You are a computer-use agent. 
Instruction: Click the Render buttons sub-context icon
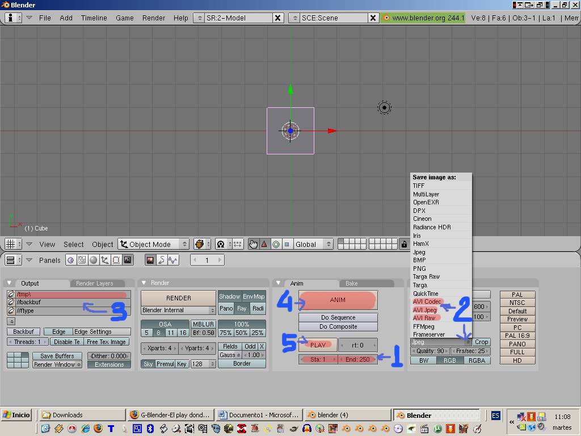click(x=150, y=260)
